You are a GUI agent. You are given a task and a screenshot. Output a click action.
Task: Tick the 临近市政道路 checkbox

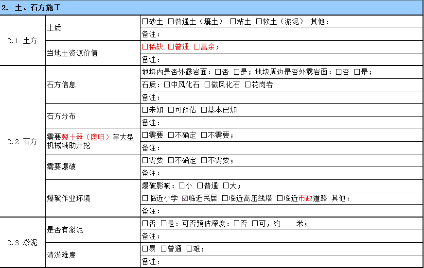(280, 199)
